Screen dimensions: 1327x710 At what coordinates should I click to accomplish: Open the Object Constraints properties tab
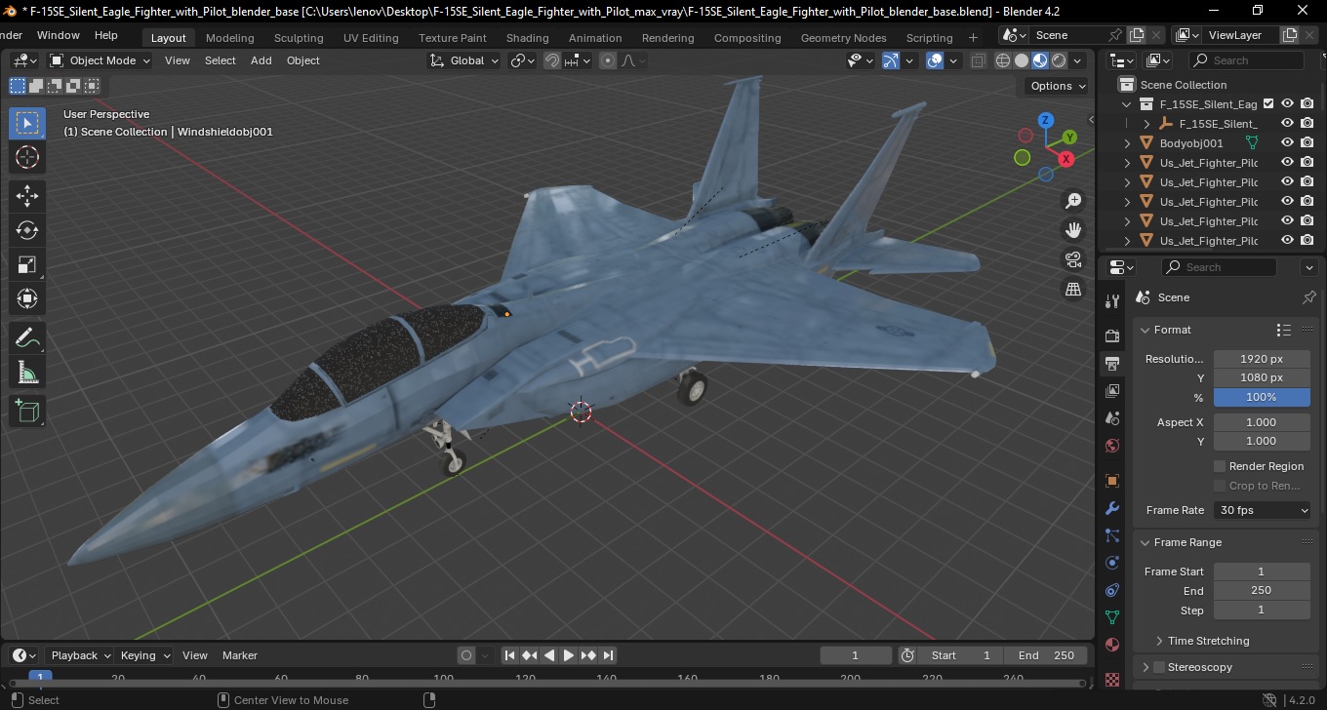point(1111,590)
